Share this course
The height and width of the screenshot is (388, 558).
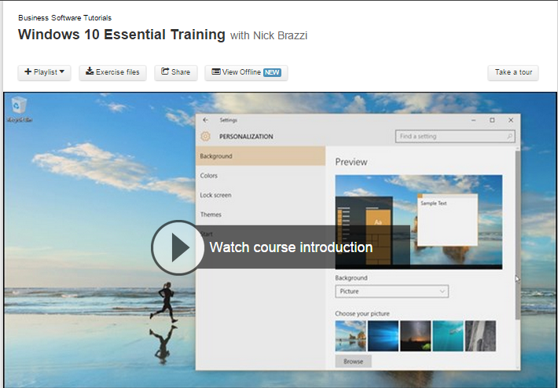pyautogui.click(x=176, y=72)
